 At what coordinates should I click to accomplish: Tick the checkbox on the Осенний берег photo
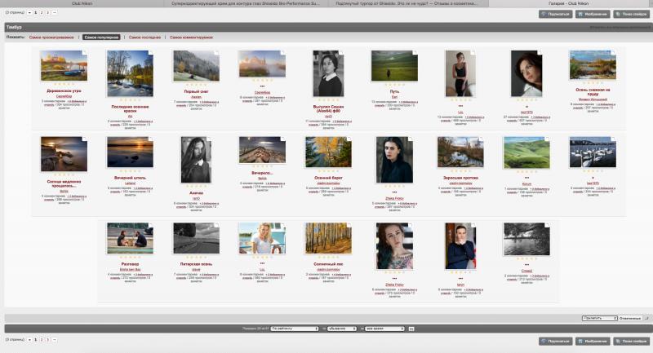pyautogui.click(x=349, y=139)
